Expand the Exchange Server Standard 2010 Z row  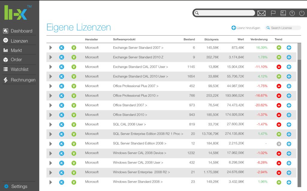click(x=51, y=57)
